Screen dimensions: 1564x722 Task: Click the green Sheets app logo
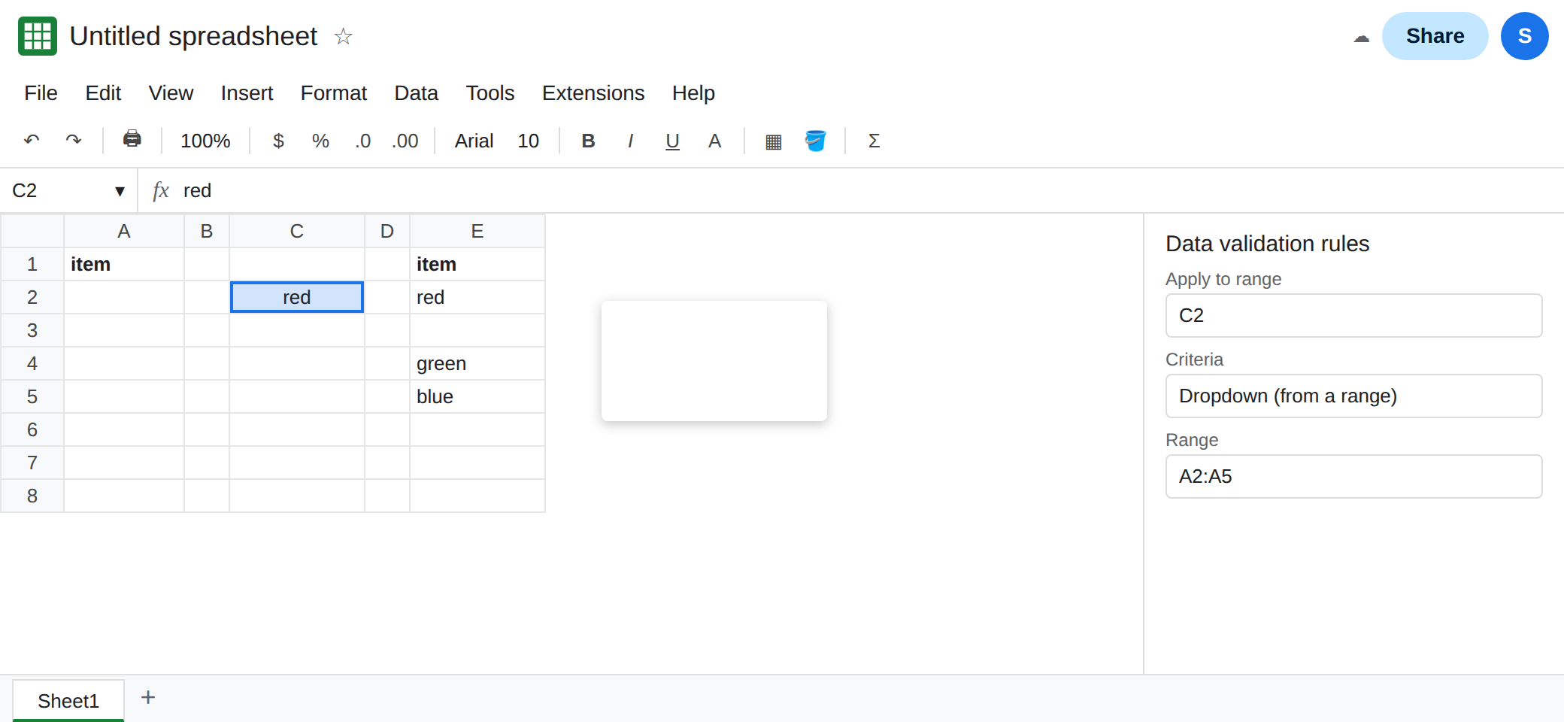(x=38, y=36)
